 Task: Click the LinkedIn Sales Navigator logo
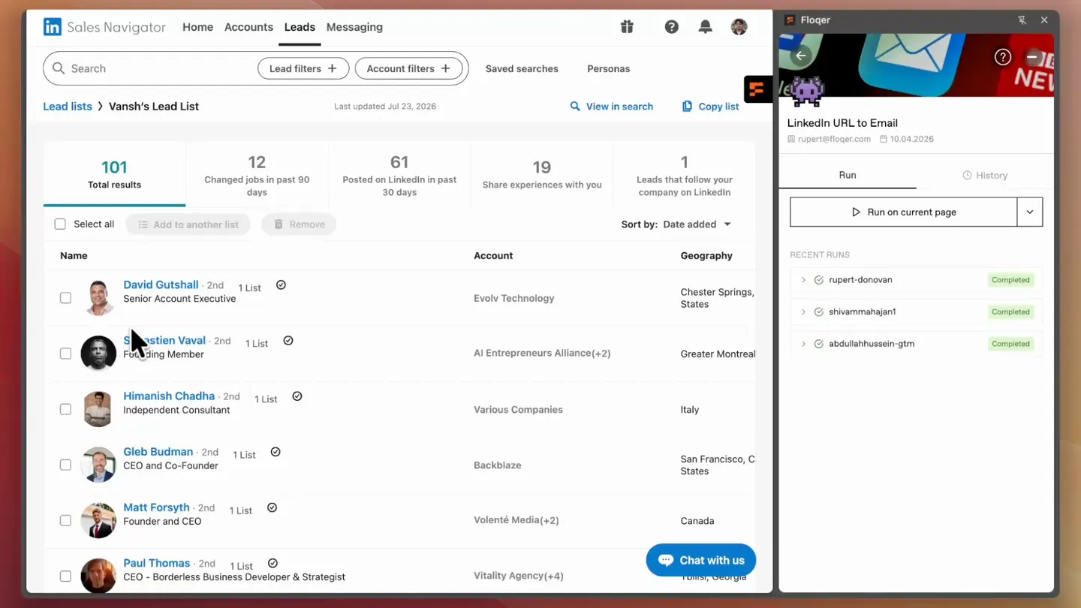point(104,27)
